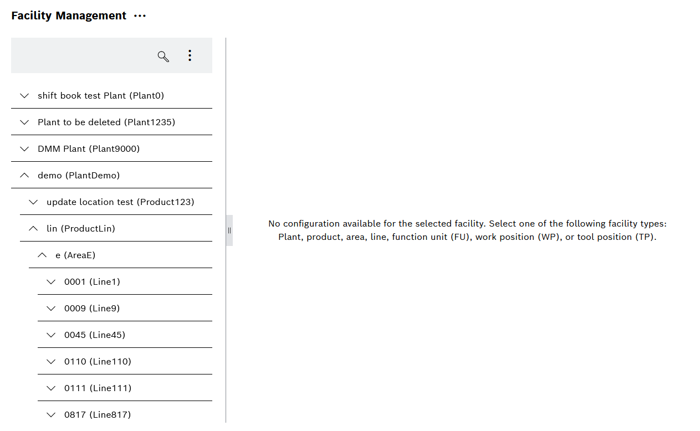Expand line 0045 (Line45)
The image size is (700, 431).
pos(50,335)
